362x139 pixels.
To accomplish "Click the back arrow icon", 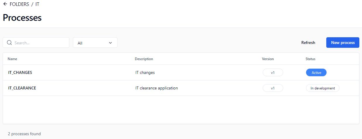I will [x=5, y=4].
